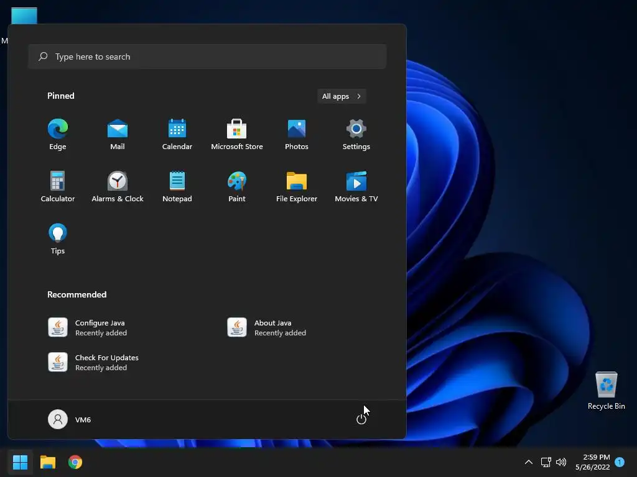Launch Alarms & Clock

coord(118,186)
